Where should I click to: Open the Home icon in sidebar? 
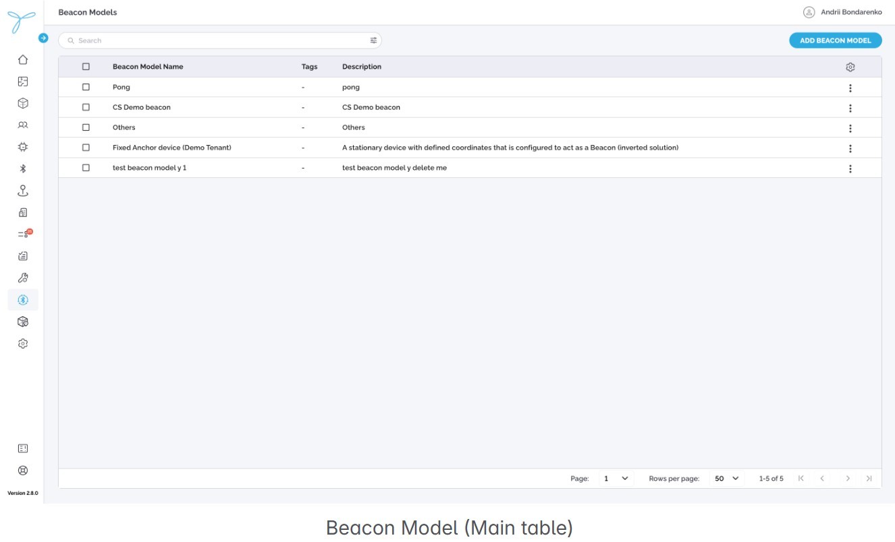[23, 59]
